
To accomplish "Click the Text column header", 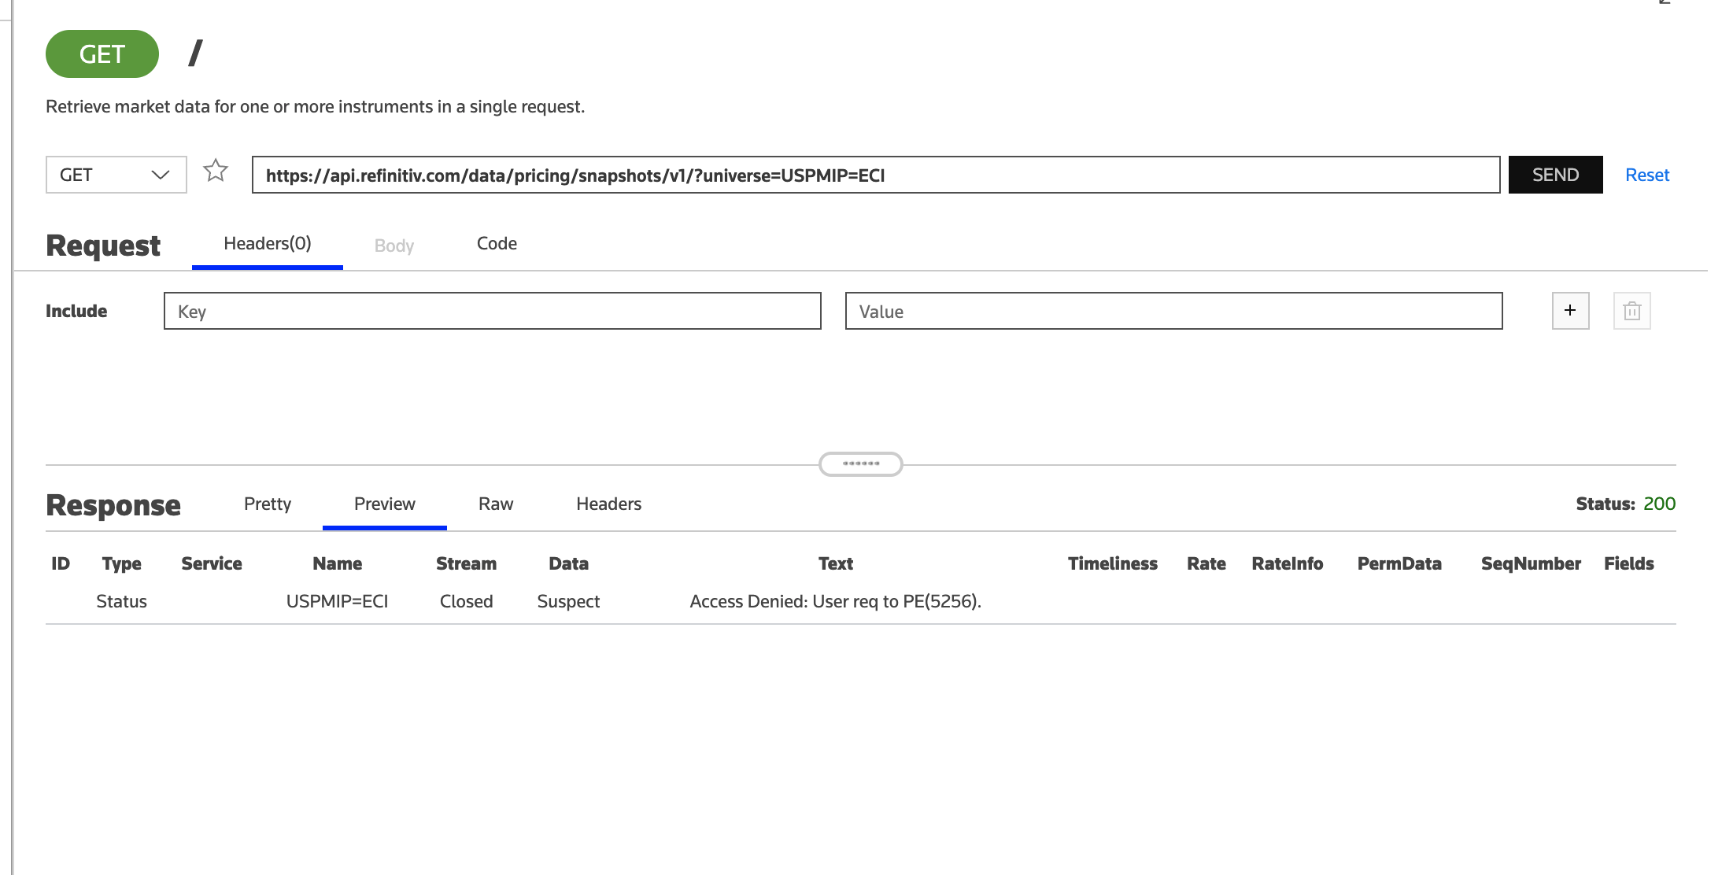I will click(835, 563).
